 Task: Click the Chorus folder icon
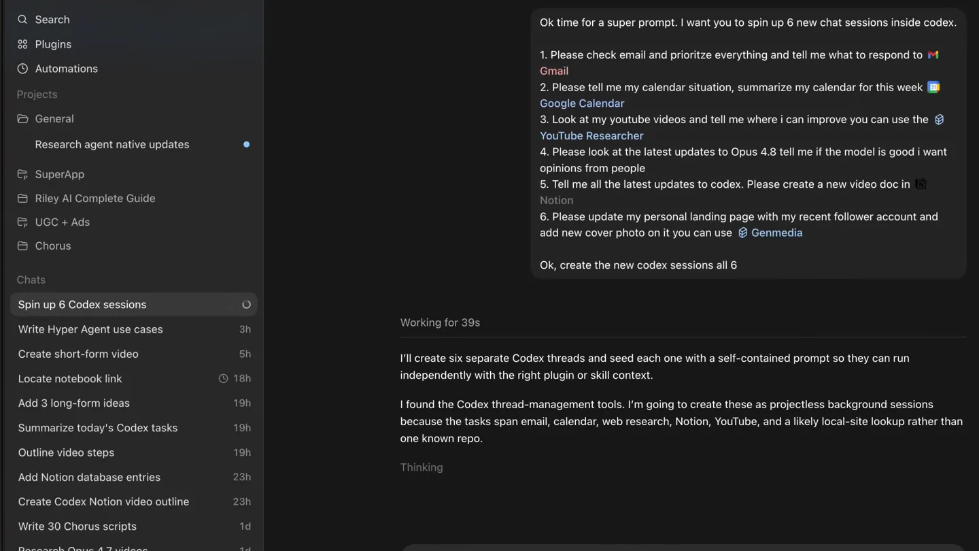22,246
